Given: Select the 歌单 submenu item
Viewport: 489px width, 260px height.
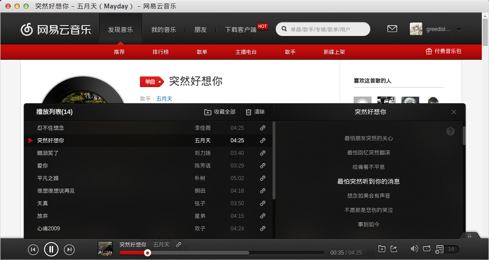Looking at the screenshot, I should tap(202, 52).
